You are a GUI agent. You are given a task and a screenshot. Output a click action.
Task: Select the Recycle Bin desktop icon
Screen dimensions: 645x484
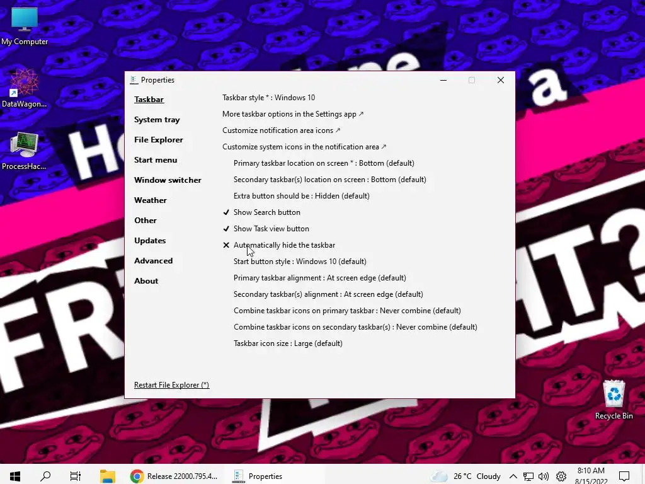[614, 400]
